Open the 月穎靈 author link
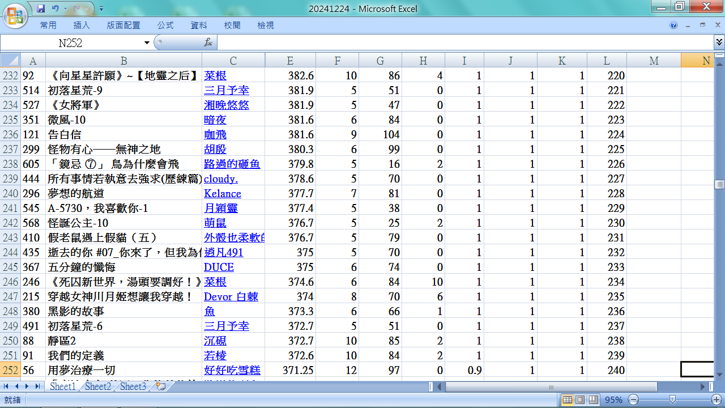 point(220,208)
